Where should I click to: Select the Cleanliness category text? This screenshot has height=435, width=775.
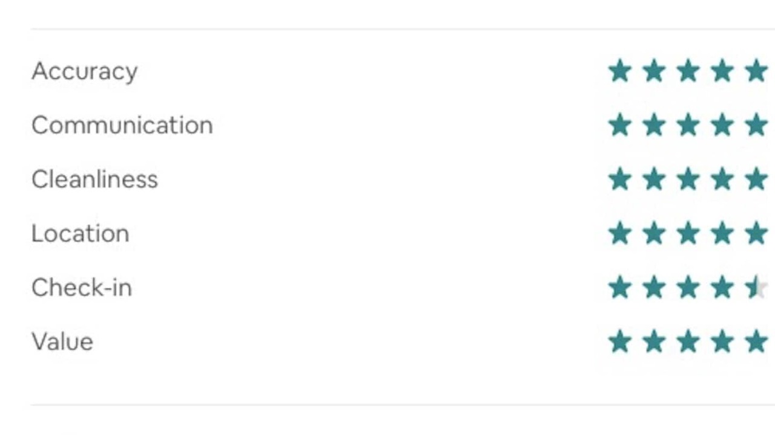(94, 179)
